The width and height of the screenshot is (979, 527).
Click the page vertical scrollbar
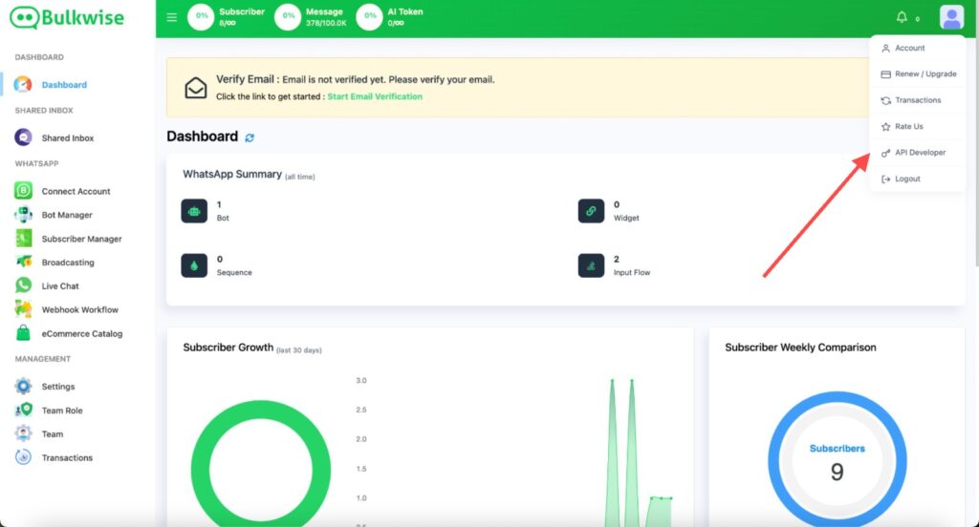click(976, 132)
